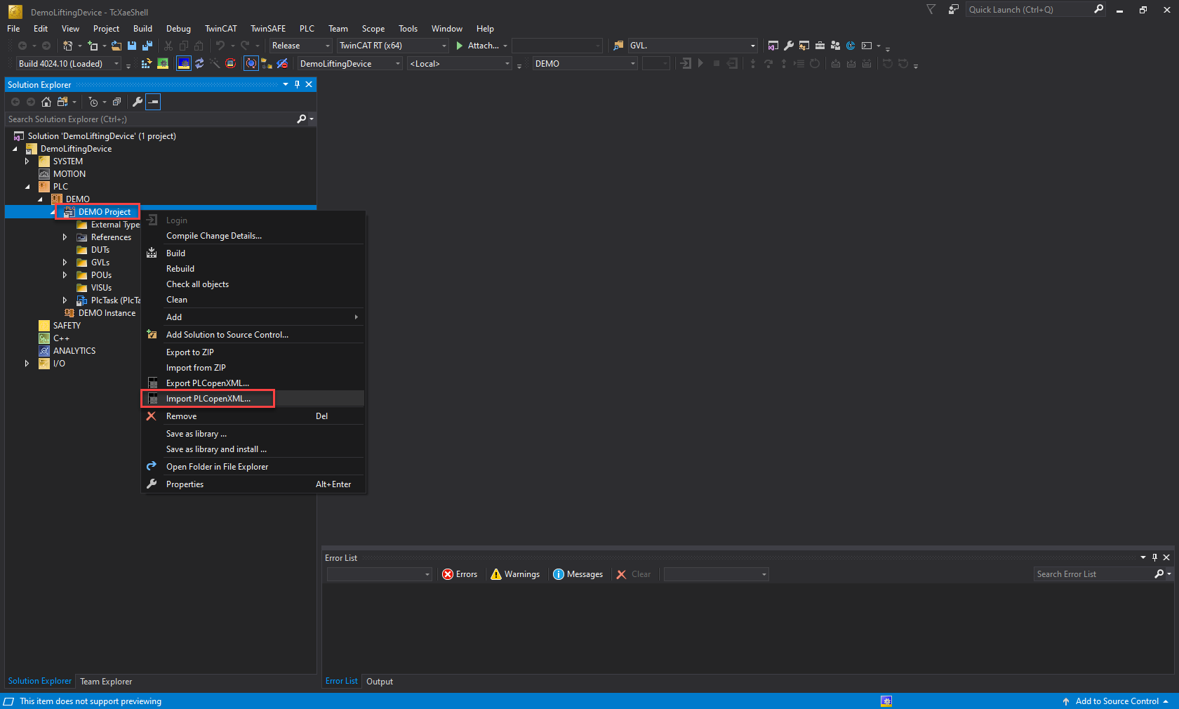The width and height of the screenshot is (1179, 709).
Task: Click the Solution Explorer Home icon
Action: pos(46,102)
